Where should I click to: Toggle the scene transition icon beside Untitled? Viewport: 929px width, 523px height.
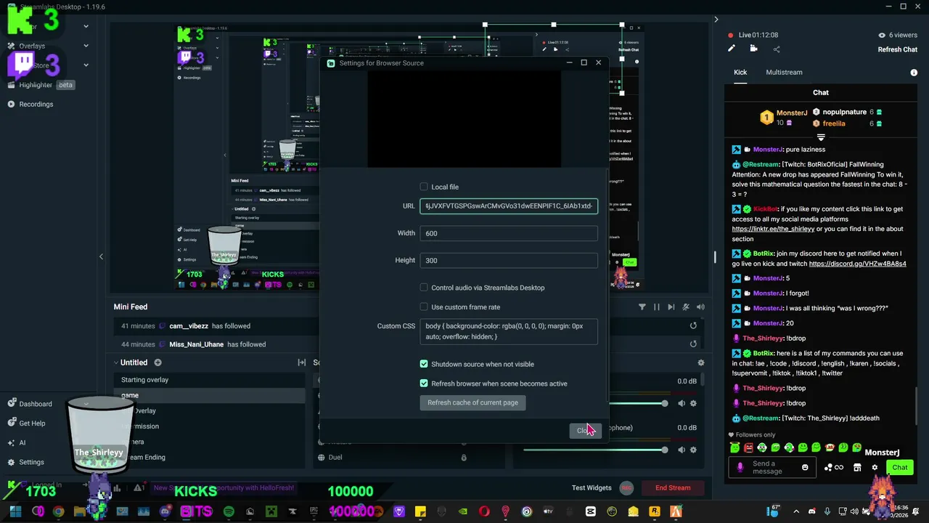pyautogui.click(x=302, y=362)
